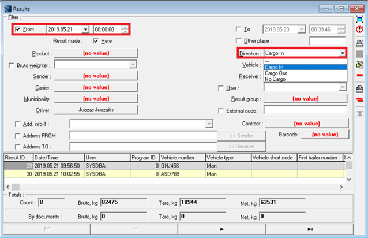Click the results grid vertical scrollbar down arrow
368x238 pixels.
click(x=349, y=180)
